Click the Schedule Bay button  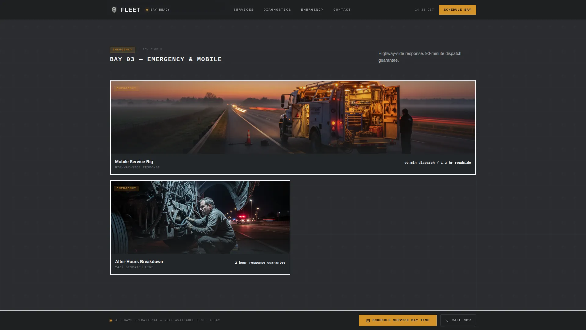tap(457, 10)
